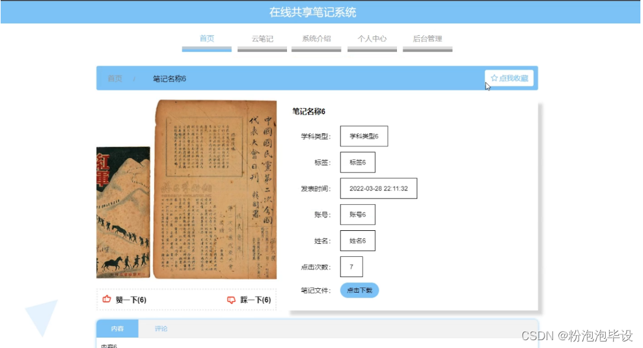Click the note cover image
This screenshot has width=643, height=348.
187,189
